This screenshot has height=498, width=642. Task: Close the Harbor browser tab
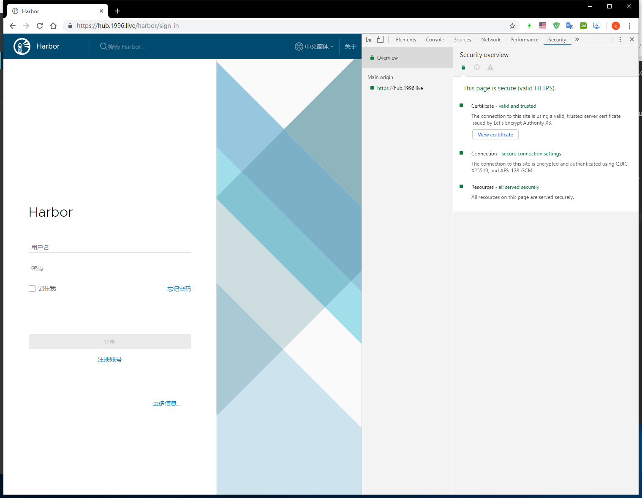(101, 11)
